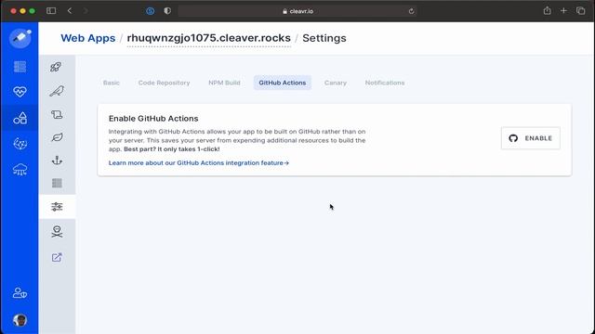This screenshot has width=595, height=334.
Task: Go back with Safari back arrow
Action: pyautogui.click(x=70, y=10)
